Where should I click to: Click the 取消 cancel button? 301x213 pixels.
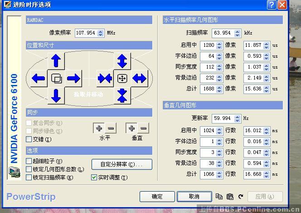(194, 197)
